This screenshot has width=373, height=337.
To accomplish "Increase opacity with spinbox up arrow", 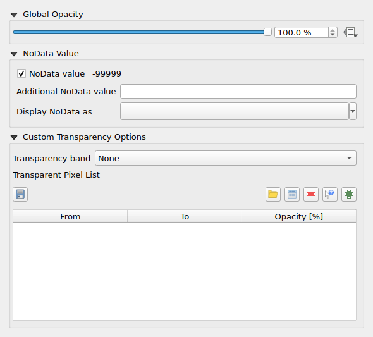I will (333, 30).
